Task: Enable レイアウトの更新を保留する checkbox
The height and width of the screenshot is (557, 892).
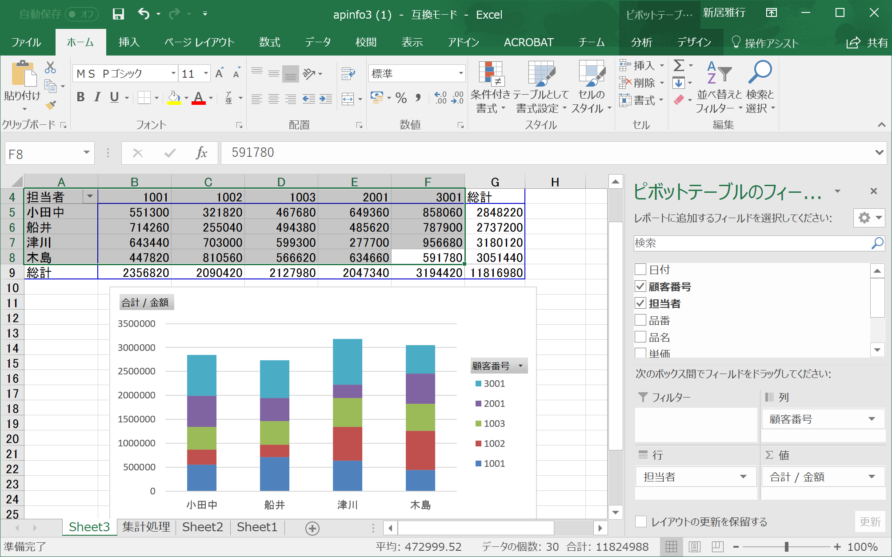Action: [x=641, y=521]
